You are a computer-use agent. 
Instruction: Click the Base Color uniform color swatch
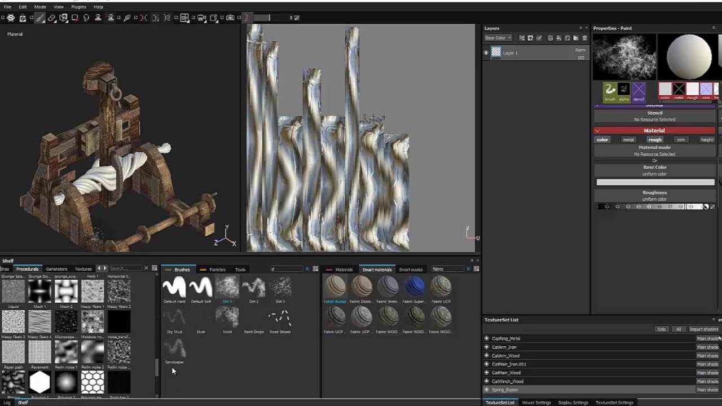[655, 182]
